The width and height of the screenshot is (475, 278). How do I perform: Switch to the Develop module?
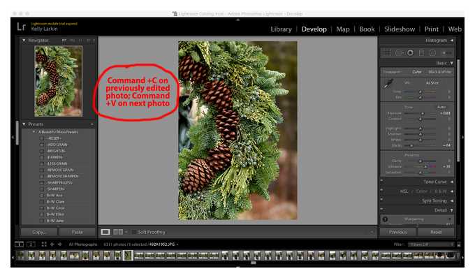click(x=314, y=29)
